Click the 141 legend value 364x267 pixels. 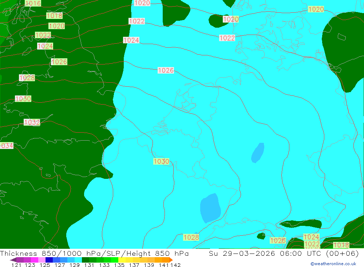tap(163, 265)
